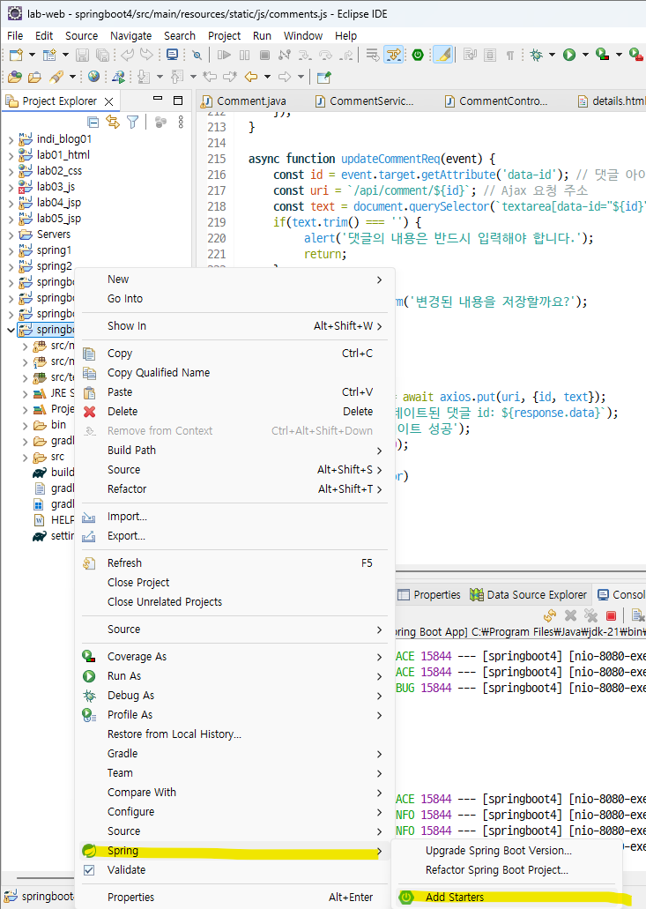This screenshot has width=646, height=909.
Task: Select Close Project in context menu
Action: click(x=234, y=582)
